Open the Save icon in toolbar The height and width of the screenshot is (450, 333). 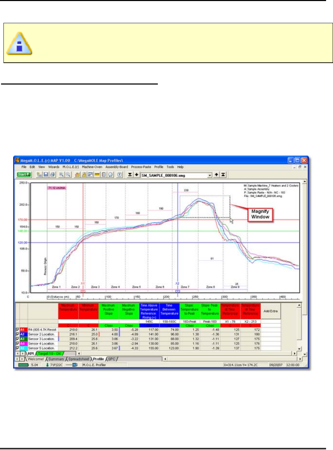(x=46, y=175)
